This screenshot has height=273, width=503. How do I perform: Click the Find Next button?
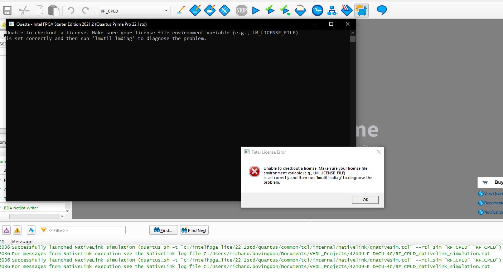pyautogui.click(x=194, y=230)
